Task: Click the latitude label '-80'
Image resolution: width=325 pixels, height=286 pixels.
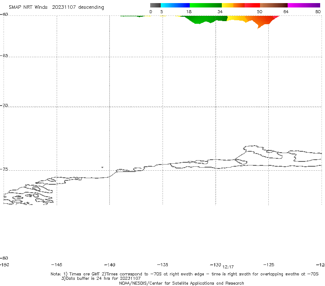Action: [x=4, y=258]
